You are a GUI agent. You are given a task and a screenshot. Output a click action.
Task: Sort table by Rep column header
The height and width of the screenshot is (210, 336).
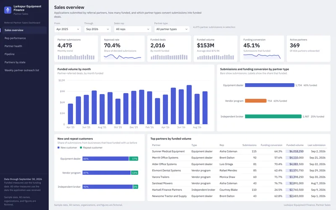click(x=222, y=145)
